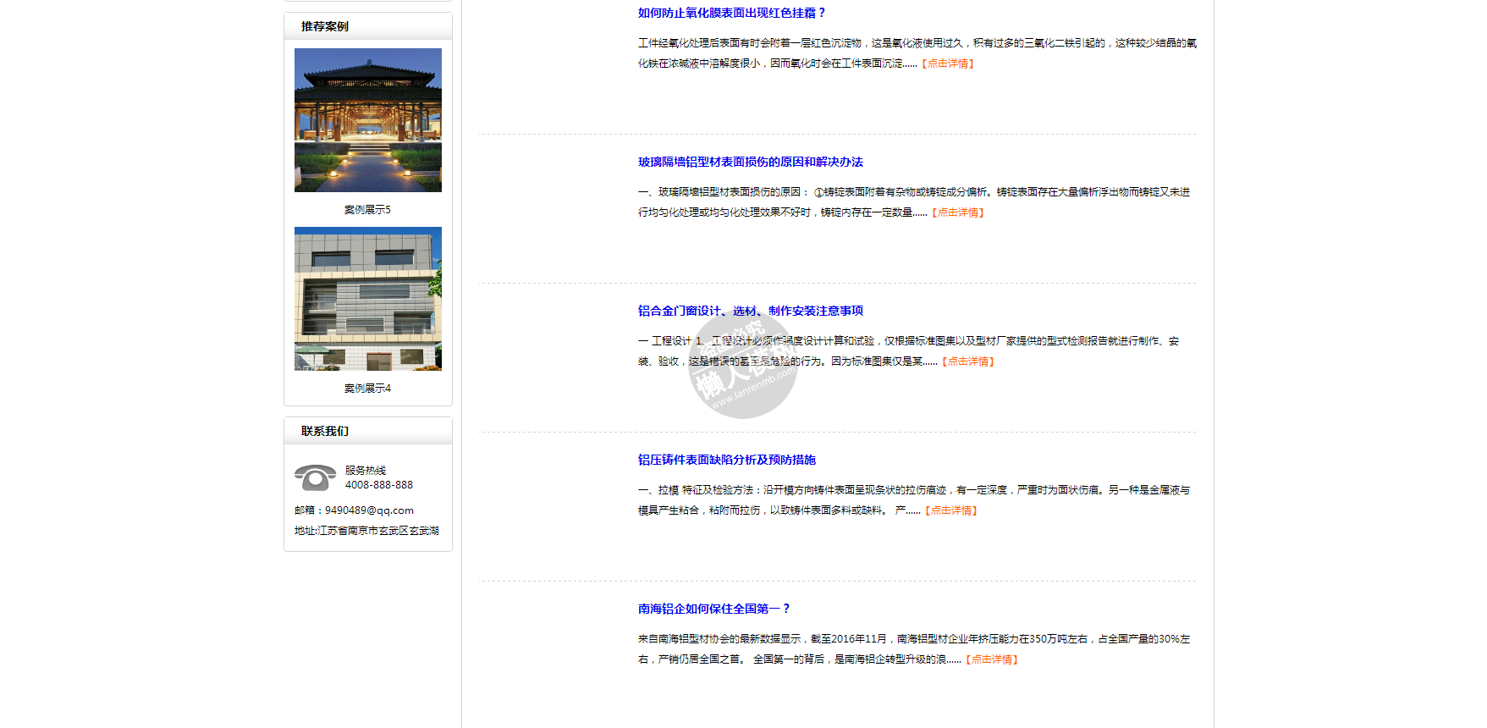Open article 如何防止氧化膜表面出现红色挂霜？
The width and height of the screenshot is (1487, 728).
click(731, 13)
